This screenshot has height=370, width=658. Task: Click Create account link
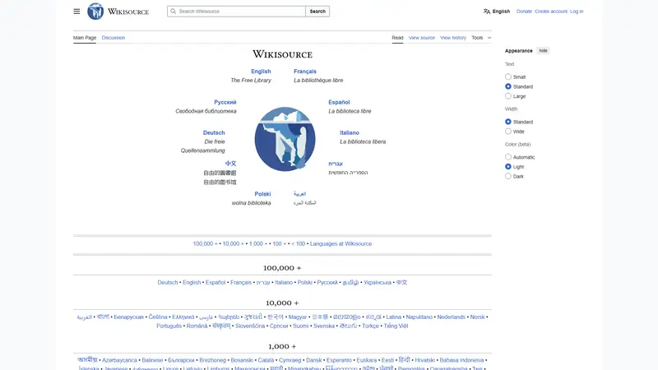coord(551,12)
